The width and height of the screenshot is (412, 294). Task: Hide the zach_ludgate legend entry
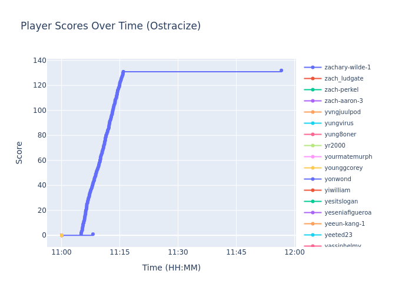pos(344,79)
